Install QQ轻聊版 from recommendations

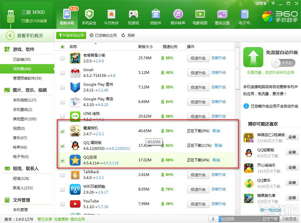292,152
